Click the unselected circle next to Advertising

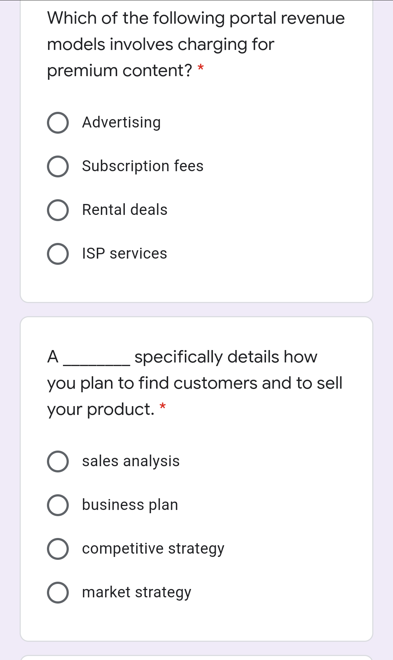[58, 123]
